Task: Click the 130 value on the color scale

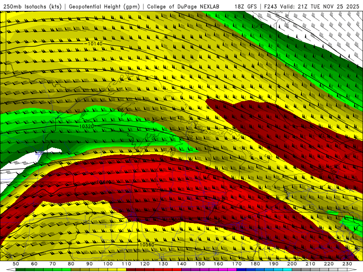Action: [163, 264]
